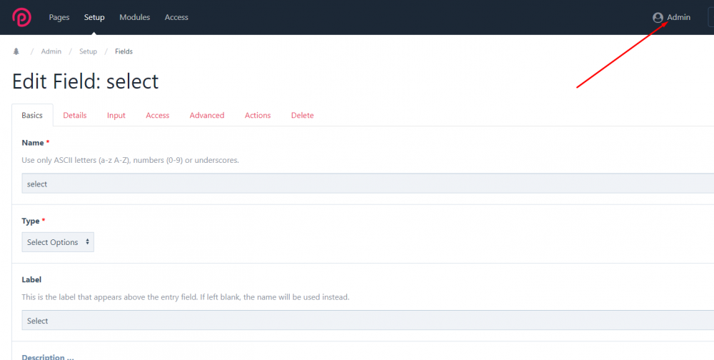The height and width of the screenshot is (360, 714).
Task: Click the tree home icon in breadcrumb
Action: 16,51
